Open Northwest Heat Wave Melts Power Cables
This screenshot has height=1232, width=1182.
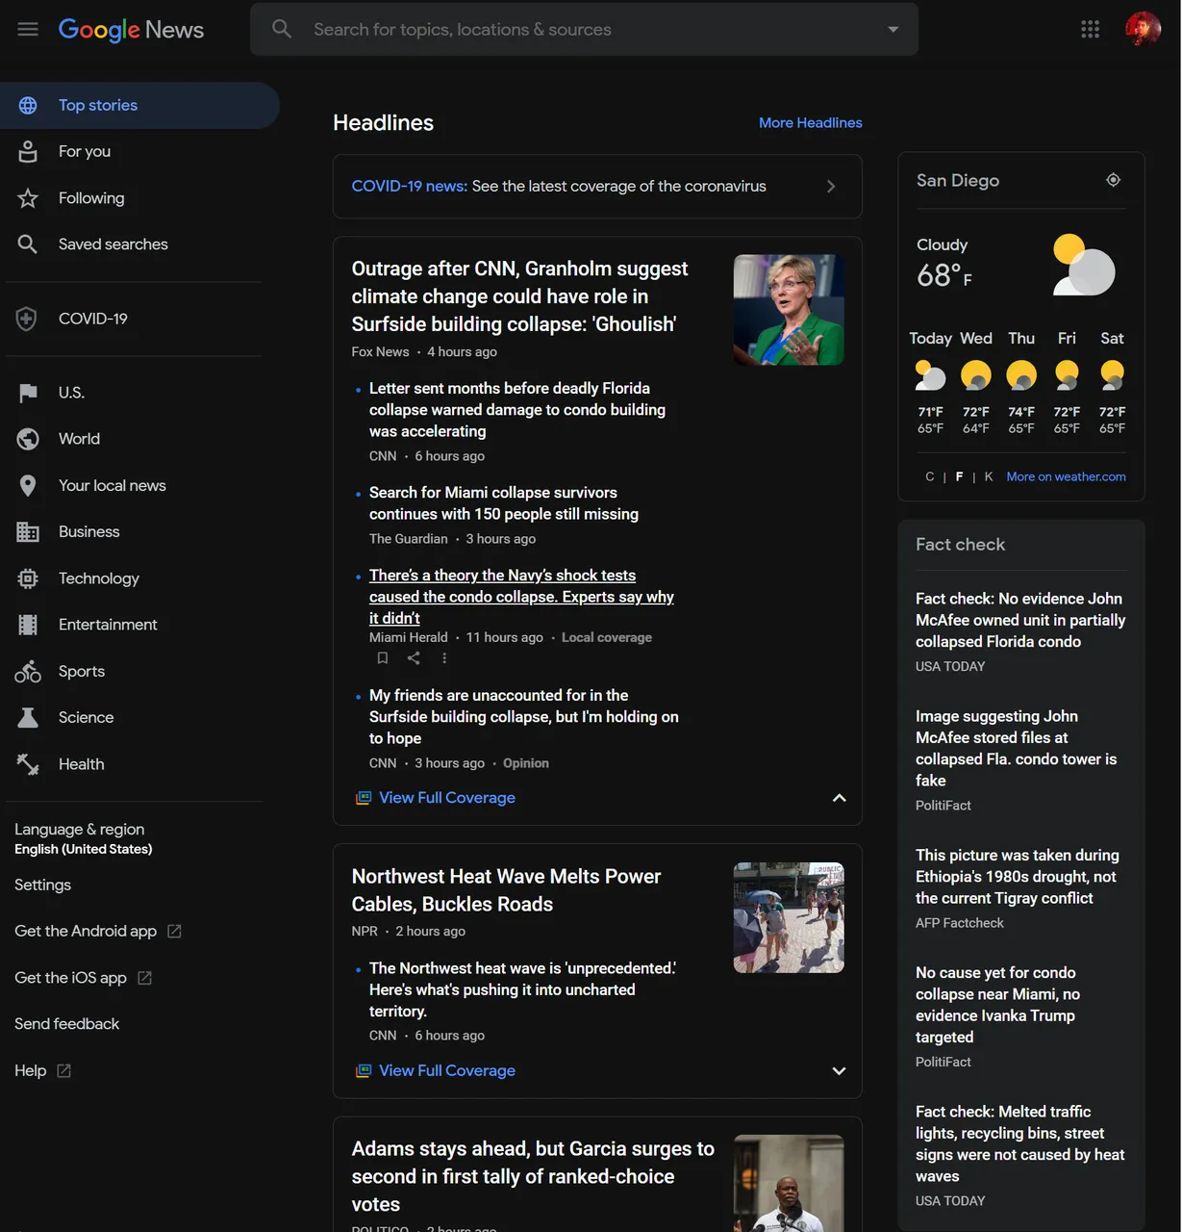click(x=506, y=890)
